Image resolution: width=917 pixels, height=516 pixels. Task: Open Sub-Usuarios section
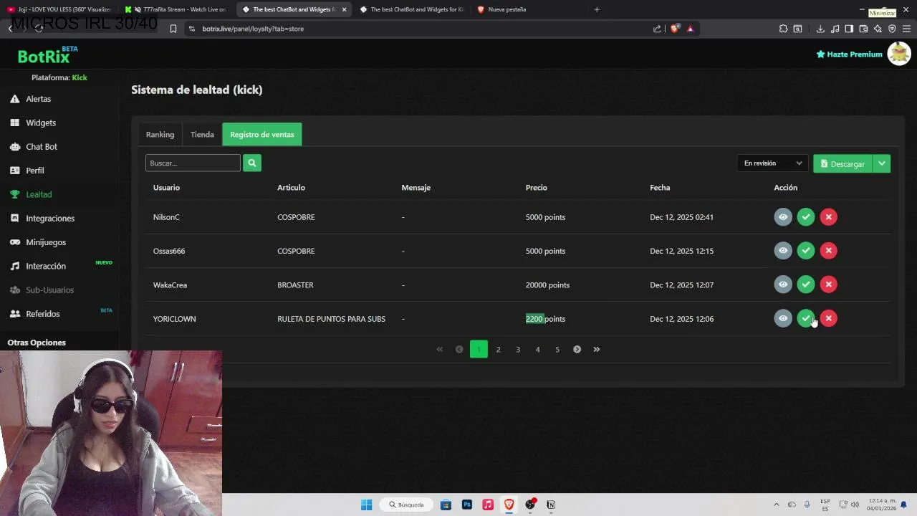pyautogui.click(x=42, y=290)
